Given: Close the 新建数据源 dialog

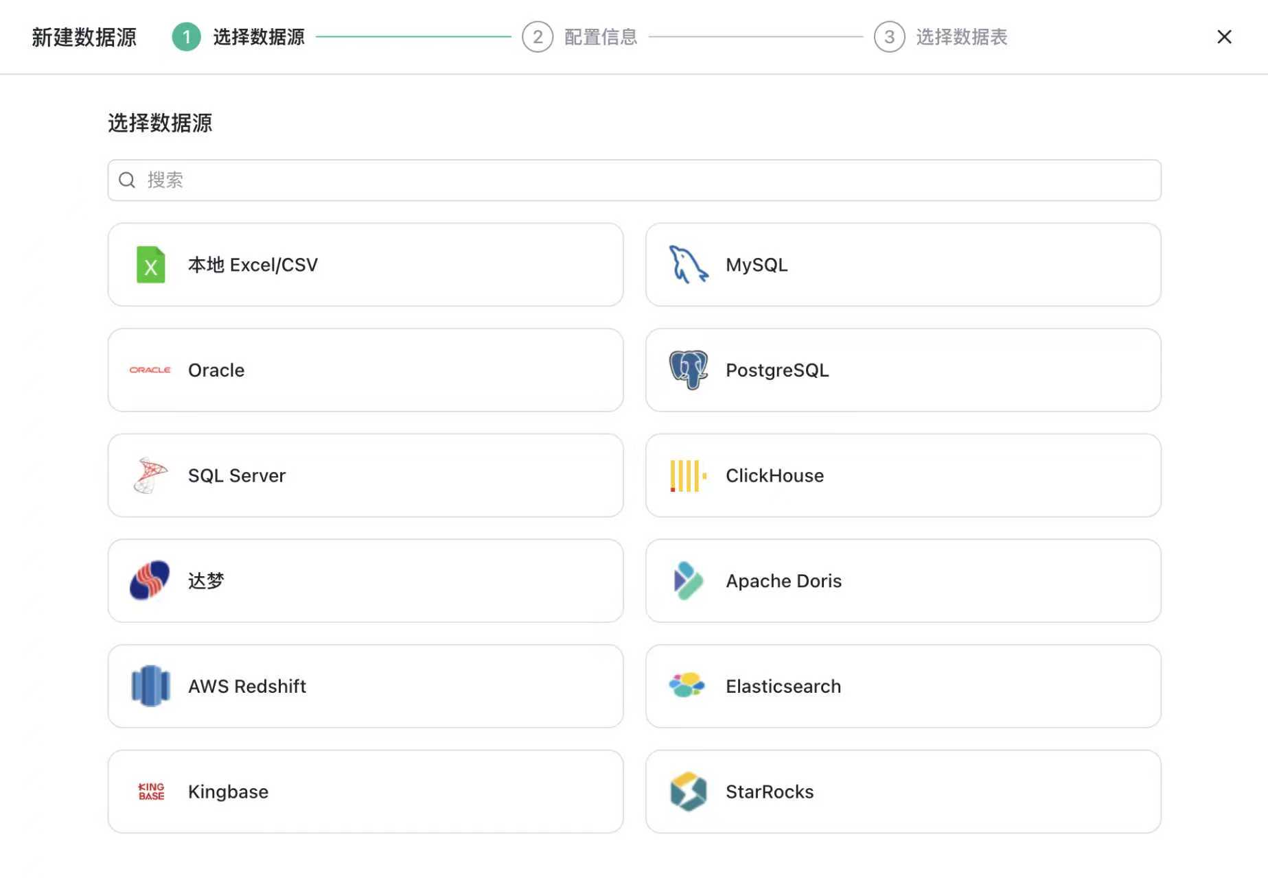Looking at the screenshot, I should 1224,37.
